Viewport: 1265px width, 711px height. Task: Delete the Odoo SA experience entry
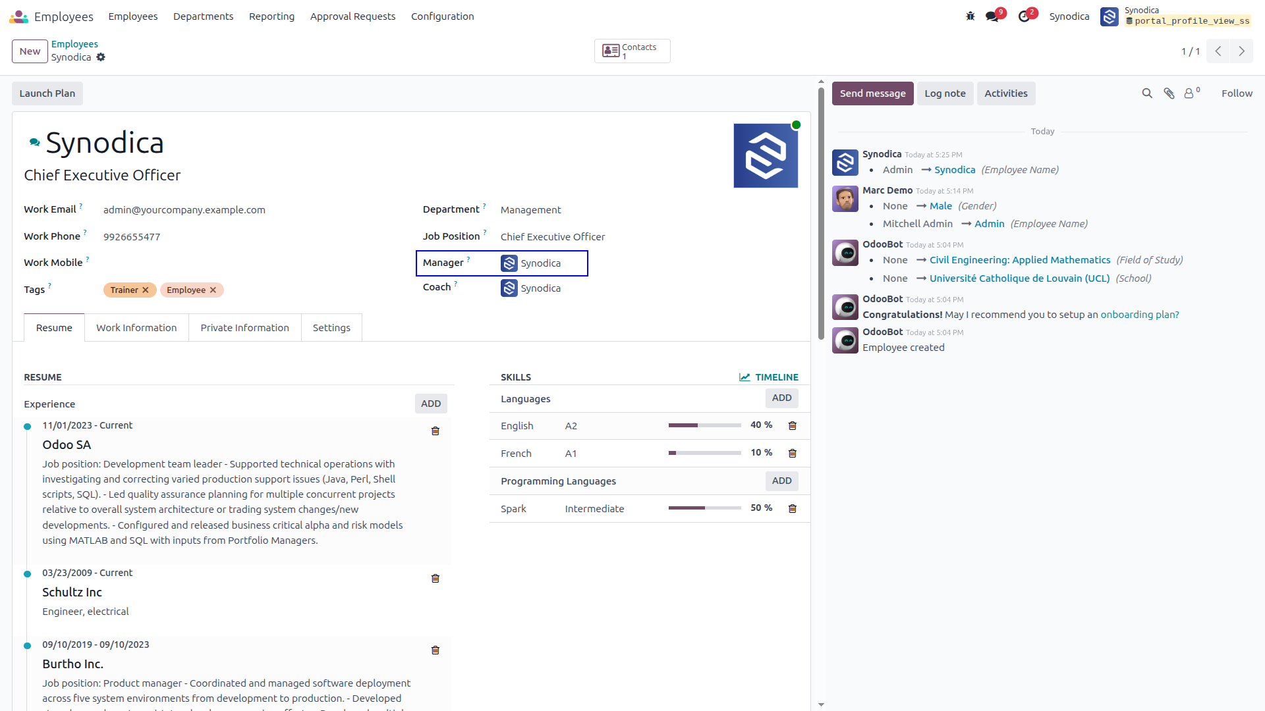tap(435, 431)
